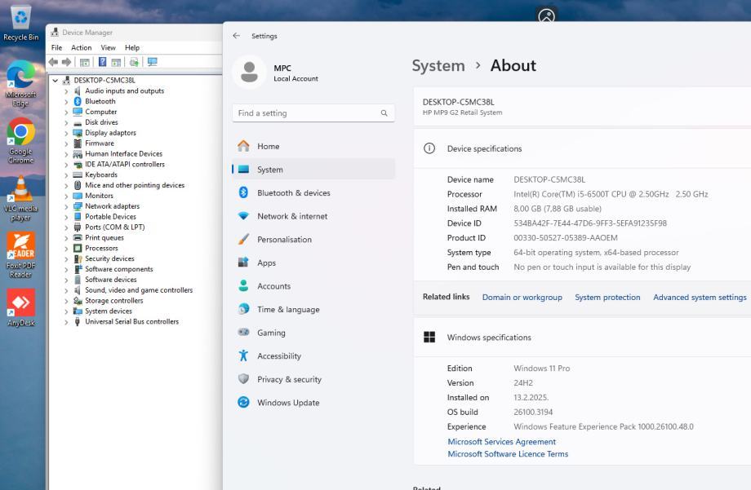Click the Help icon in Device Manager toolbar

(103, 62)
